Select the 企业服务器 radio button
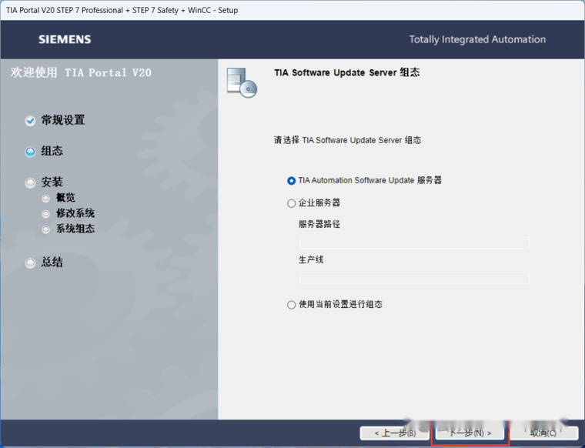Image resolution: width=585 pixels, height=448 pixels. 291,204
